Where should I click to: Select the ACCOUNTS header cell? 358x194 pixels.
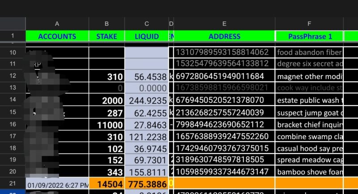click(57, 36)
